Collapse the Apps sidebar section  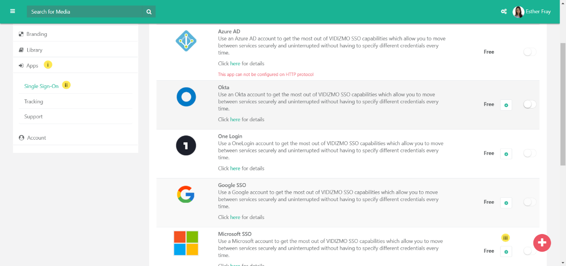coord(32,66)
